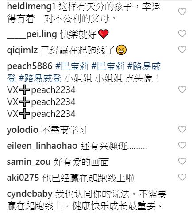Open eileen_linhaohao's profile
The width and height of the screenshot is (192, 213).
click(x=42, y=146)
